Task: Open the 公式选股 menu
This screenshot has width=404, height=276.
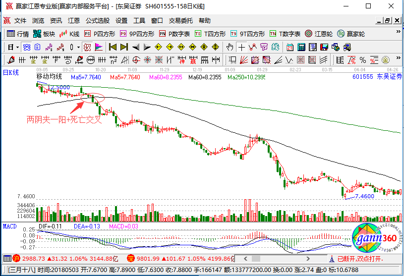Action: coord(98,21)
